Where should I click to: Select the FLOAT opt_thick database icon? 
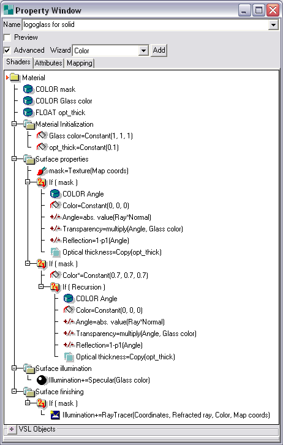tap(28, 113)
